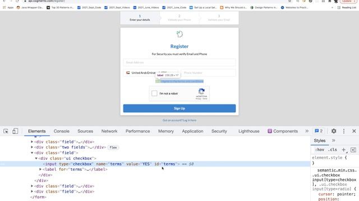The image size is (359, 201).
Task: Collapse the div class="ui checkbox" node
Action: [x=36, y=159]
